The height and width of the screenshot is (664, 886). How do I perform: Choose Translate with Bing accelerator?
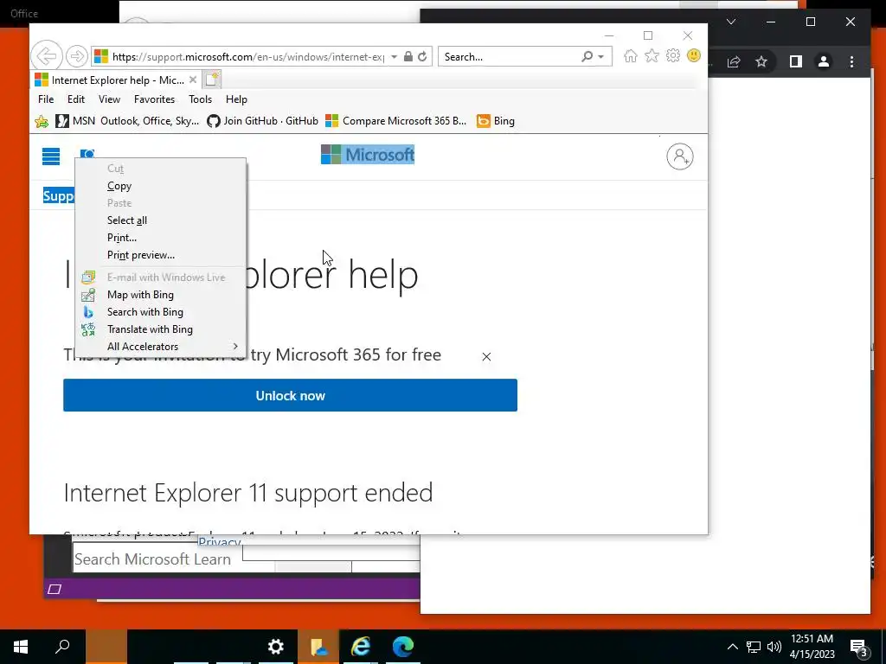coord(160,329)
